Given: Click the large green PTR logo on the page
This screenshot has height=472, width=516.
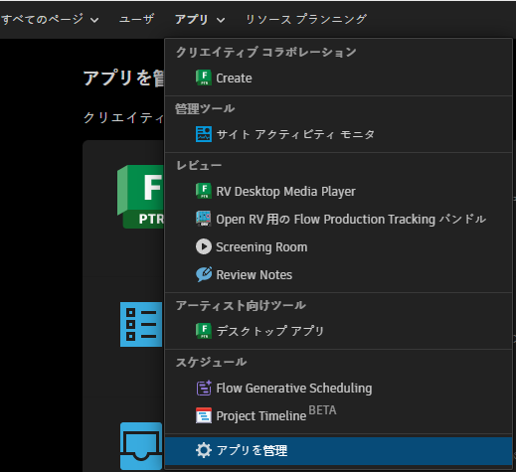Looking at the screenshot, I should click(x=140, y=197).
